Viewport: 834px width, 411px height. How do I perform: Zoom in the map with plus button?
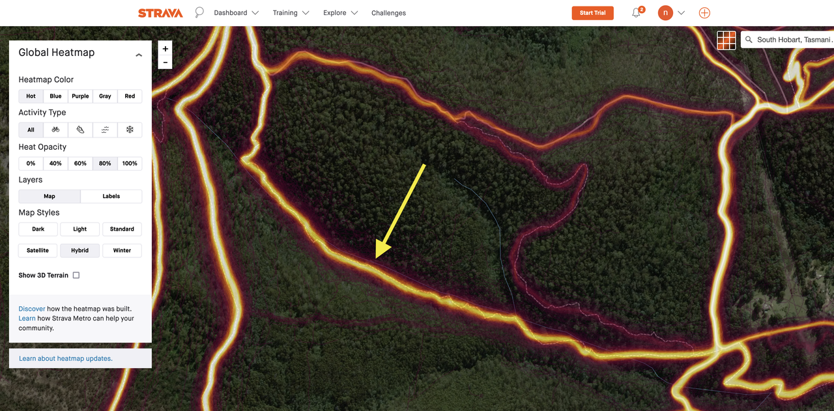click(x=165, y=49)
